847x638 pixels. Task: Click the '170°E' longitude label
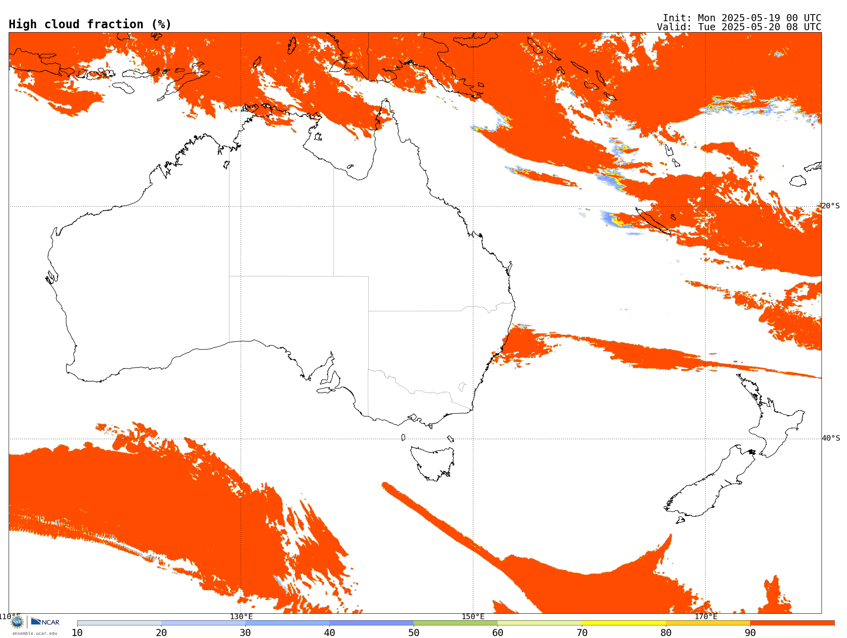[706, 617]
